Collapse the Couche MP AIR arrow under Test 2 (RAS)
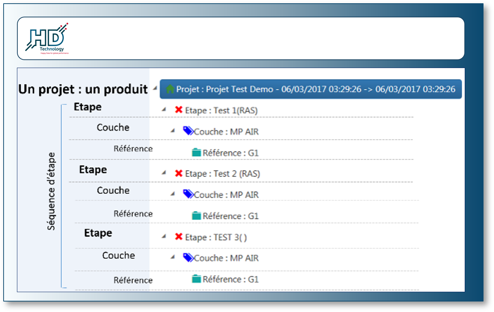 tap(173, 194)
